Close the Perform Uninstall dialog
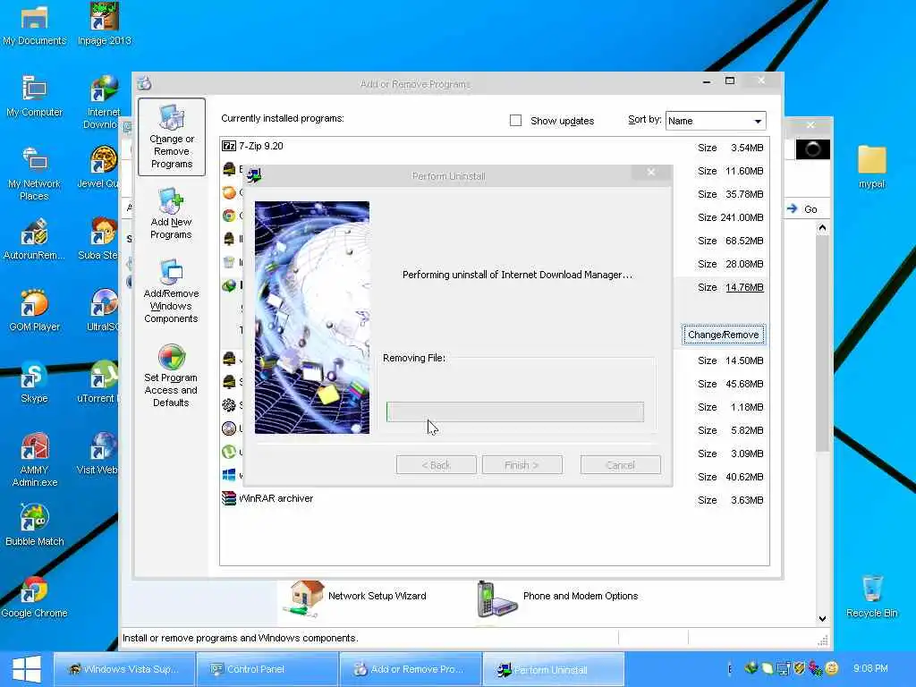Screen dimensions: 916x687 tap(651, 173)
